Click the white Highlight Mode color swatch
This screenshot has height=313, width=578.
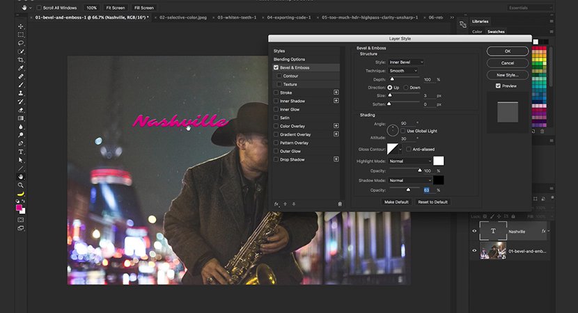(x=439, y=161)
